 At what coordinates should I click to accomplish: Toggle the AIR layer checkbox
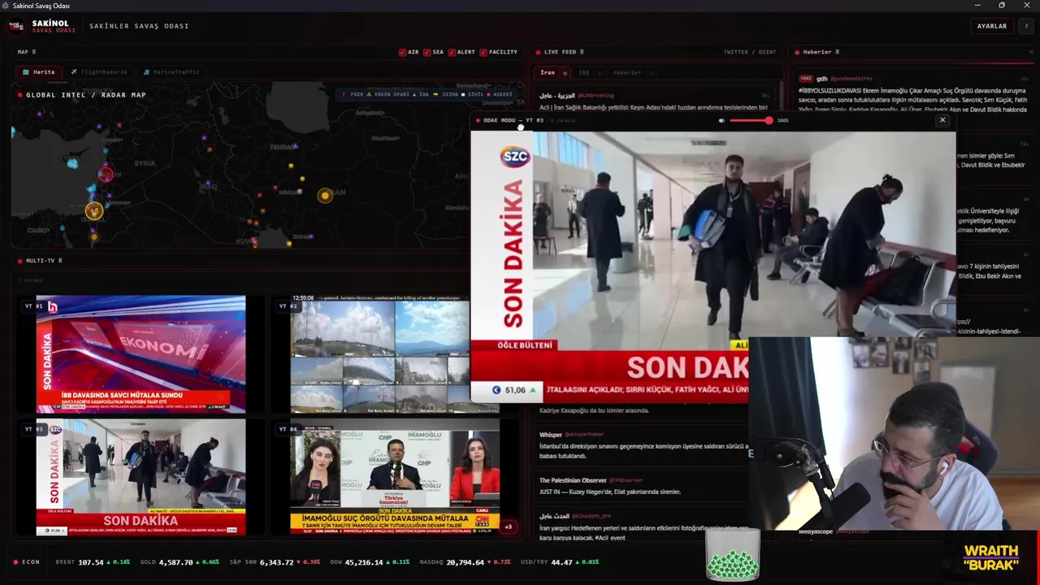(x=402, y=52)
